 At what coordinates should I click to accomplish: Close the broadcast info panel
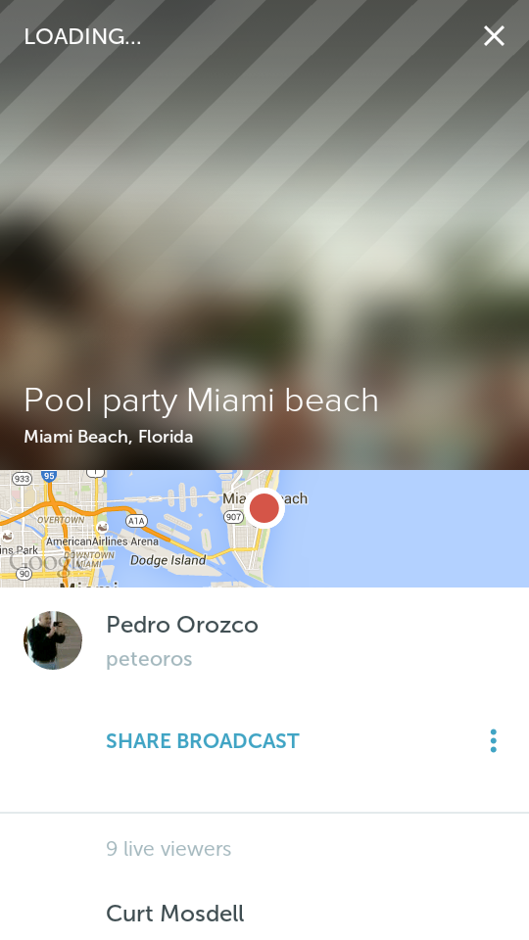tap(494, 36)
